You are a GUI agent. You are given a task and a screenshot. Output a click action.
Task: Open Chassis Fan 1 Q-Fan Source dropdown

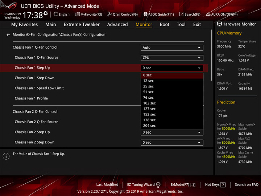click(172, 58)
